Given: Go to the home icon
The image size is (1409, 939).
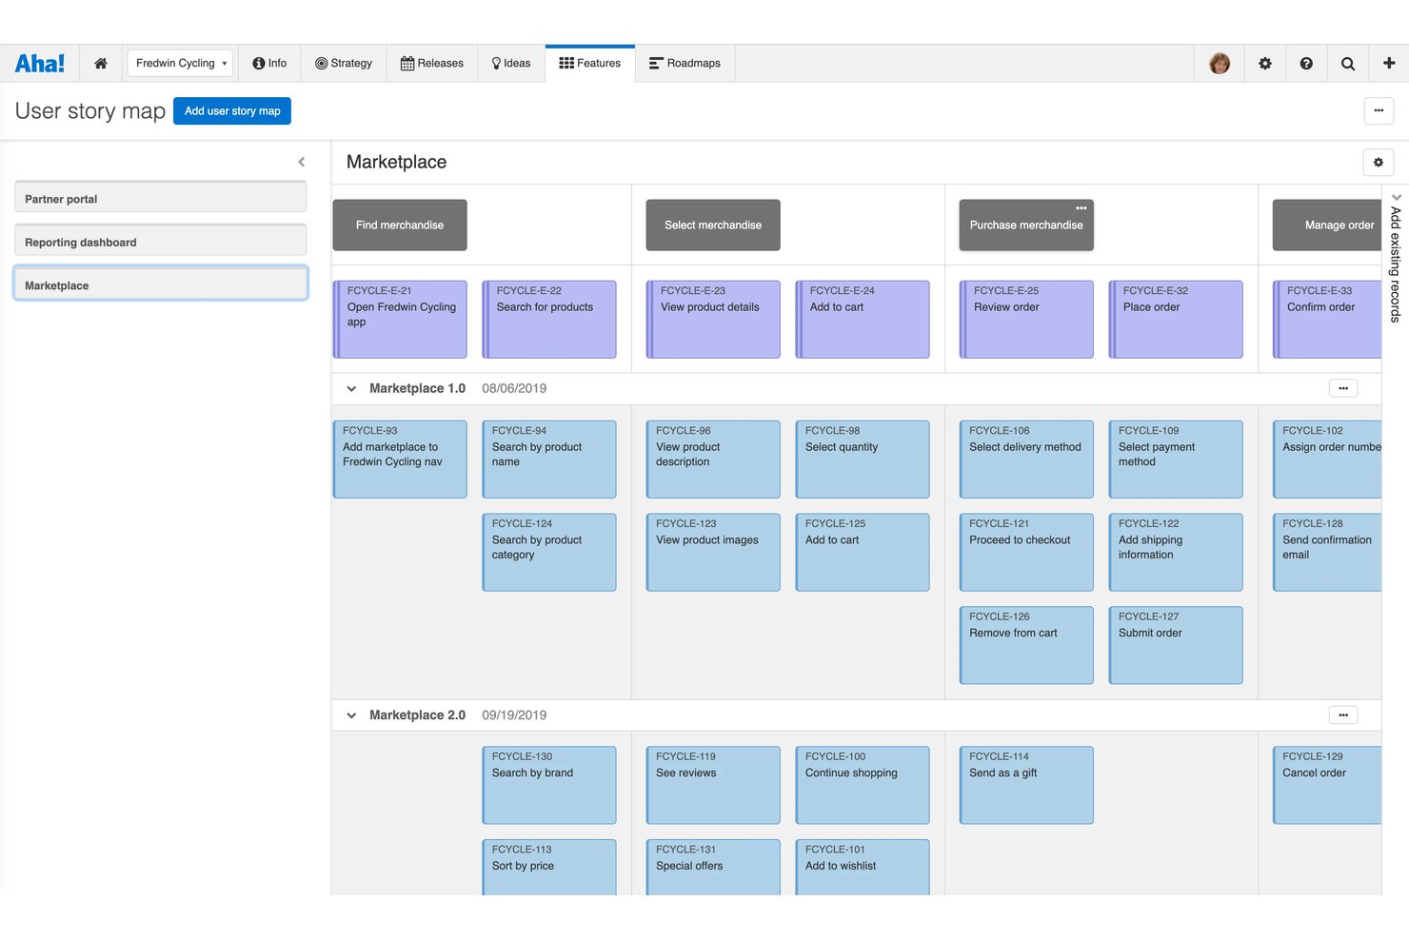Looking at the screenshot, I should [x=101, y=64].
